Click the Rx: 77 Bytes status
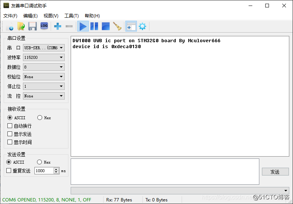Screen dimensions: 293x204 point(119,200)
